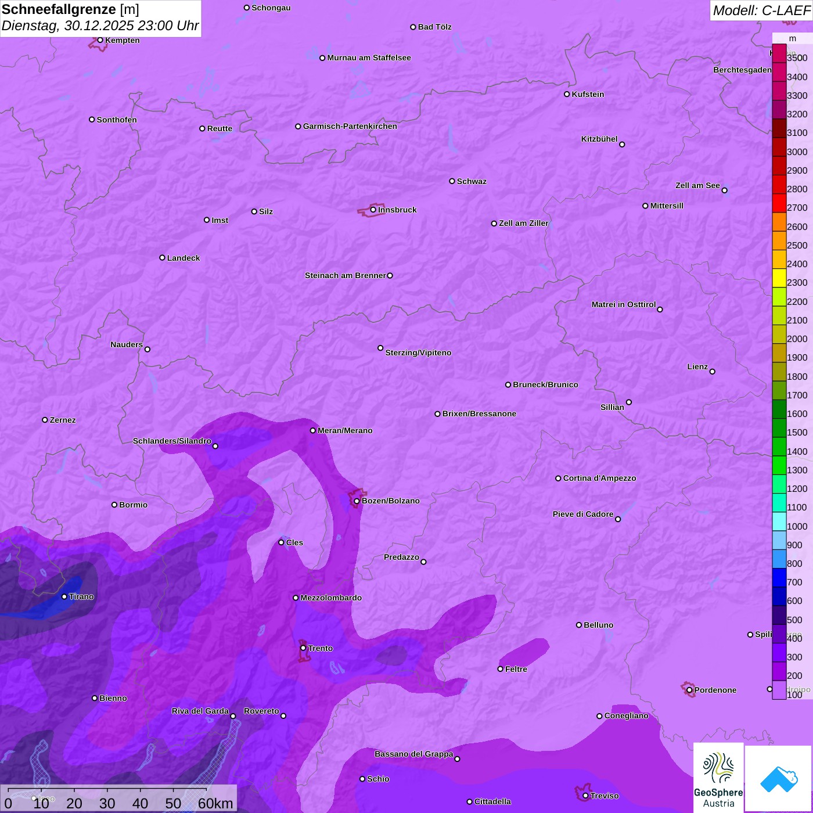Click the Nauders label
The width and height of the screenshot is (813, 813).
(x=127, y=344)
